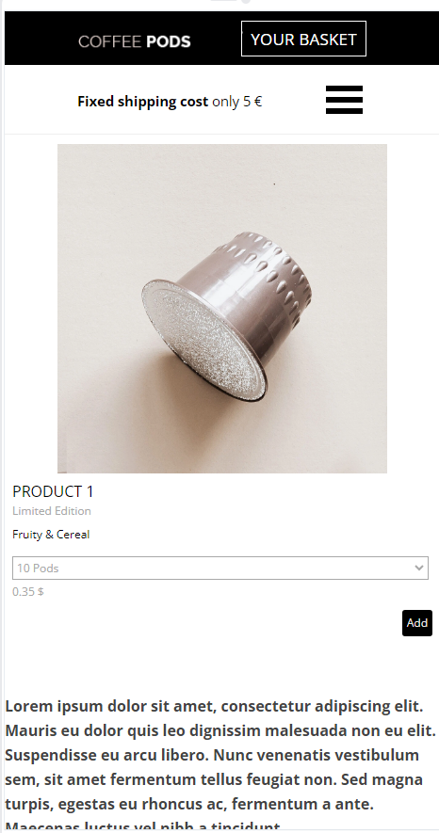This screenshot has height=833, width=439.
Task: Click the bold PODS word in header
Action: click(x=169, y=41)
